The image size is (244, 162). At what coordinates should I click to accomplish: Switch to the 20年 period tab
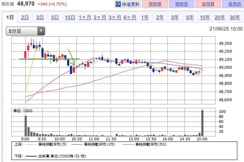click(x=220, y=17)
